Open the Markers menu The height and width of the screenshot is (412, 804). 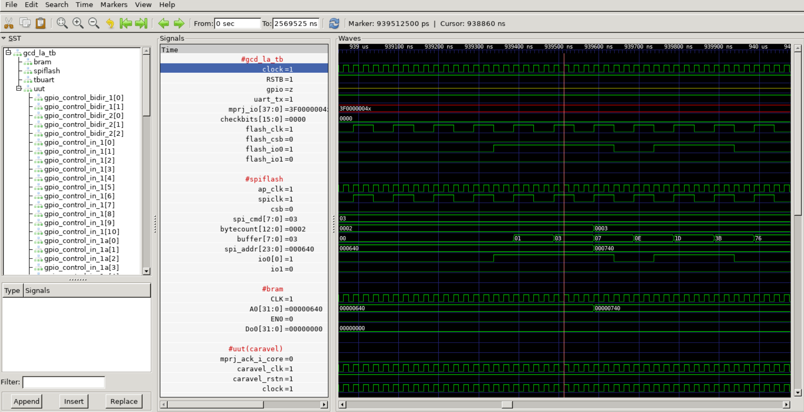[x=113, y=5]
